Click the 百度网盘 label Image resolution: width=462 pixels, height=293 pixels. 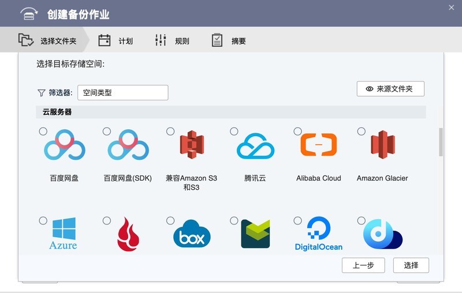(x=64, y=178)
